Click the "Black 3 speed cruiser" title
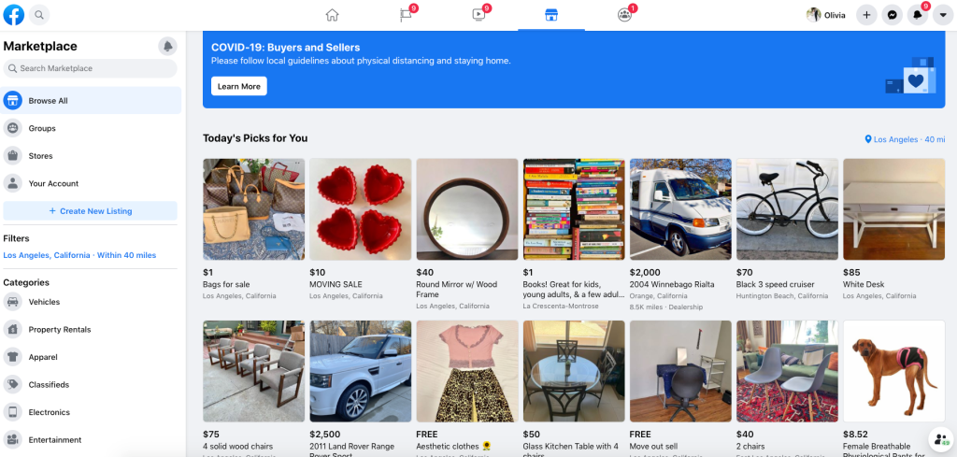Viewport: 957px width, 457px height. pyautogui.click(x=775, y=284)
